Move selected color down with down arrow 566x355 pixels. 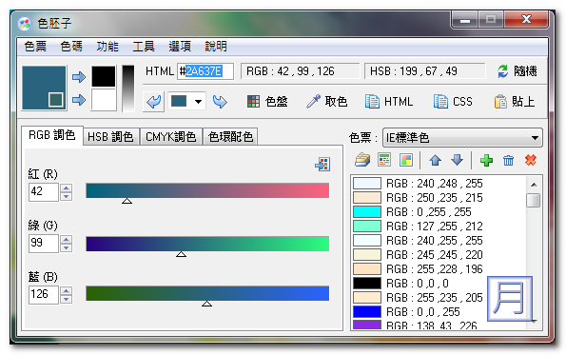457,160
